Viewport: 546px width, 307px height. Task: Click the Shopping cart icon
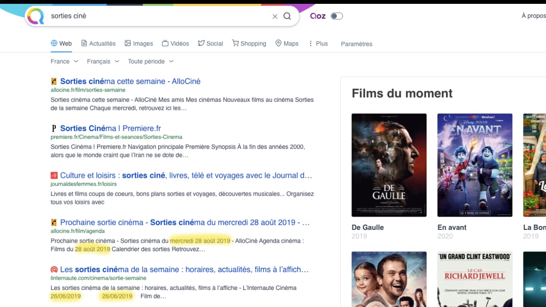coord(235,43)
